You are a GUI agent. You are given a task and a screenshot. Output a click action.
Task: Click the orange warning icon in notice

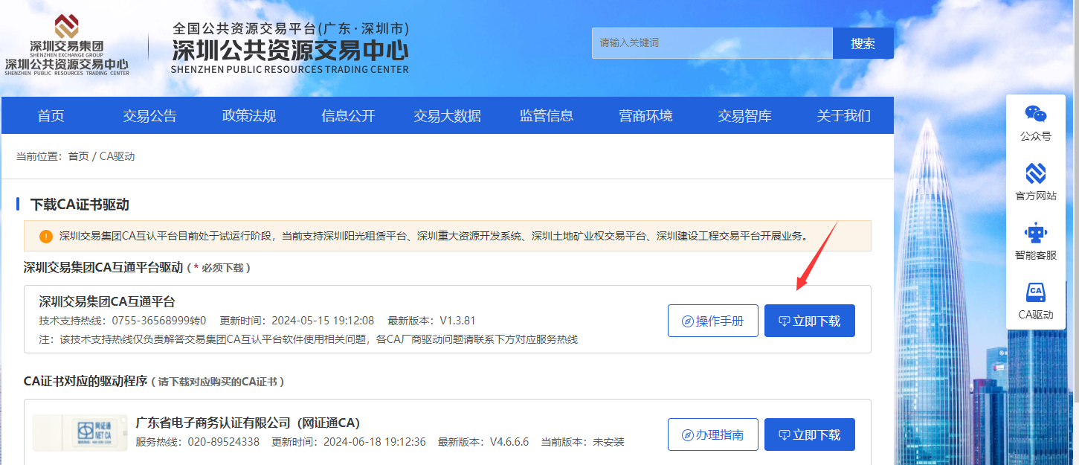point(46,237)
